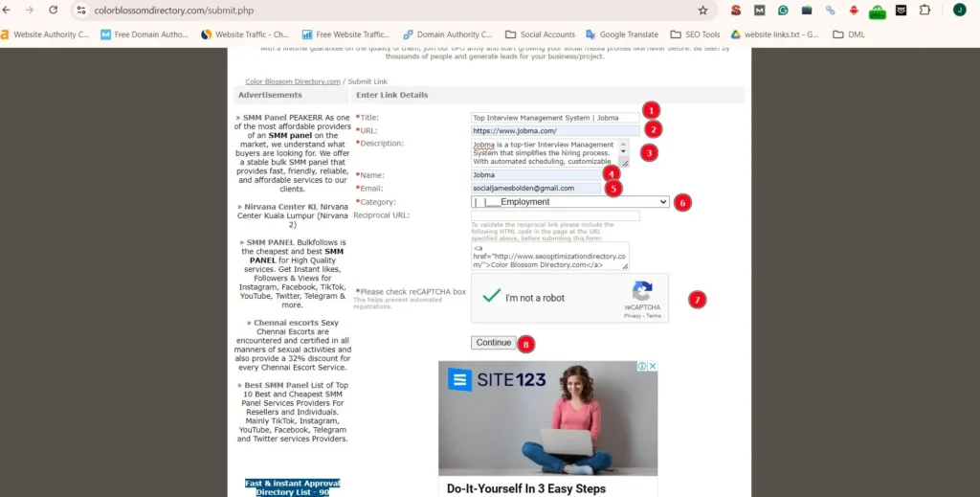Bookmark this page with the star icon

(702, 10)
